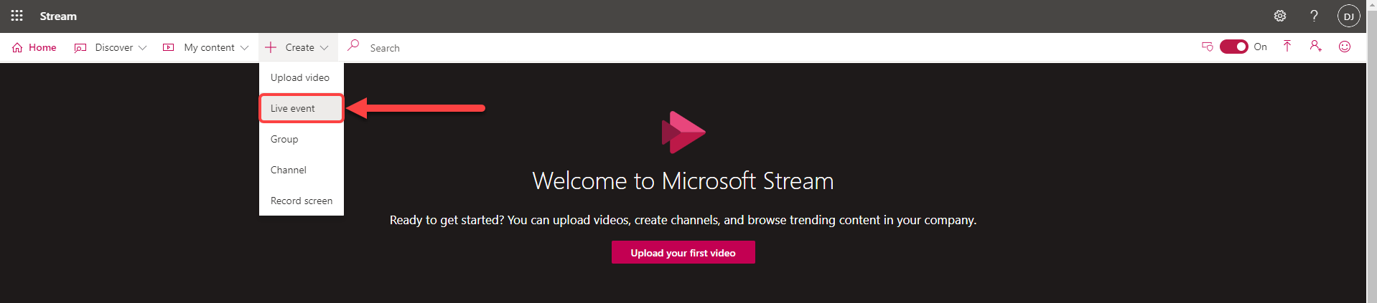The height and width of the screenshot is (303, 1377).
Task: Click the plus icon beside Create
Action: point(271,47)
